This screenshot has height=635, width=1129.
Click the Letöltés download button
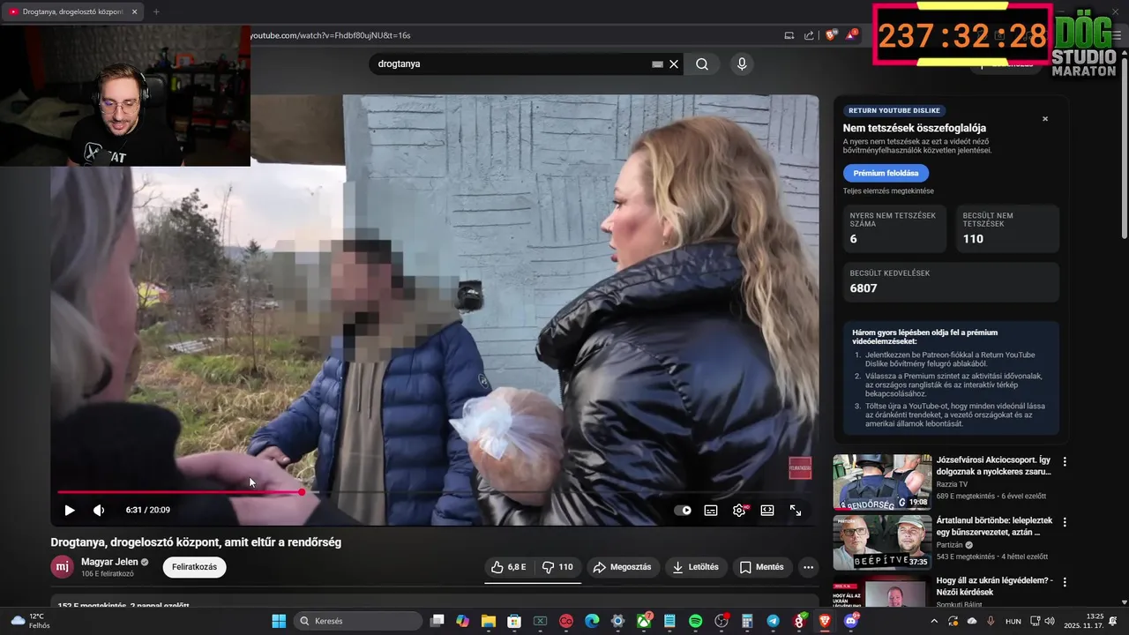(696, 567)
